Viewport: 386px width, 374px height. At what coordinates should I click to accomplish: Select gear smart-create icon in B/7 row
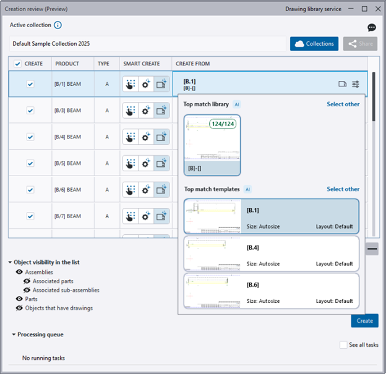(x=146, y=216)
